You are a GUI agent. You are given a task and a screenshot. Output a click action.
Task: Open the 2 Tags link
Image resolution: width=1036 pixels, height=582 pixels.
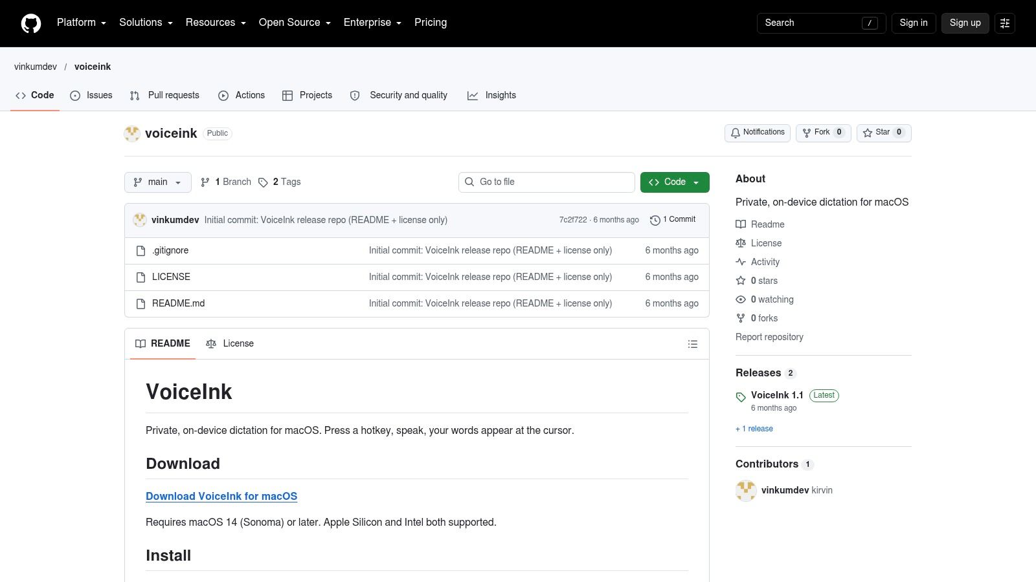click(280, 182)
